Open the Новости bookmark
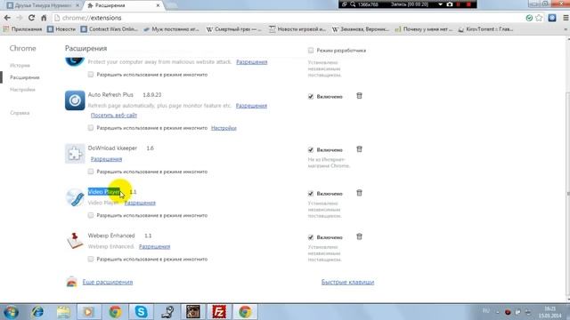The width and height of the screenshot is (570, 320). (x=61, y=29)
